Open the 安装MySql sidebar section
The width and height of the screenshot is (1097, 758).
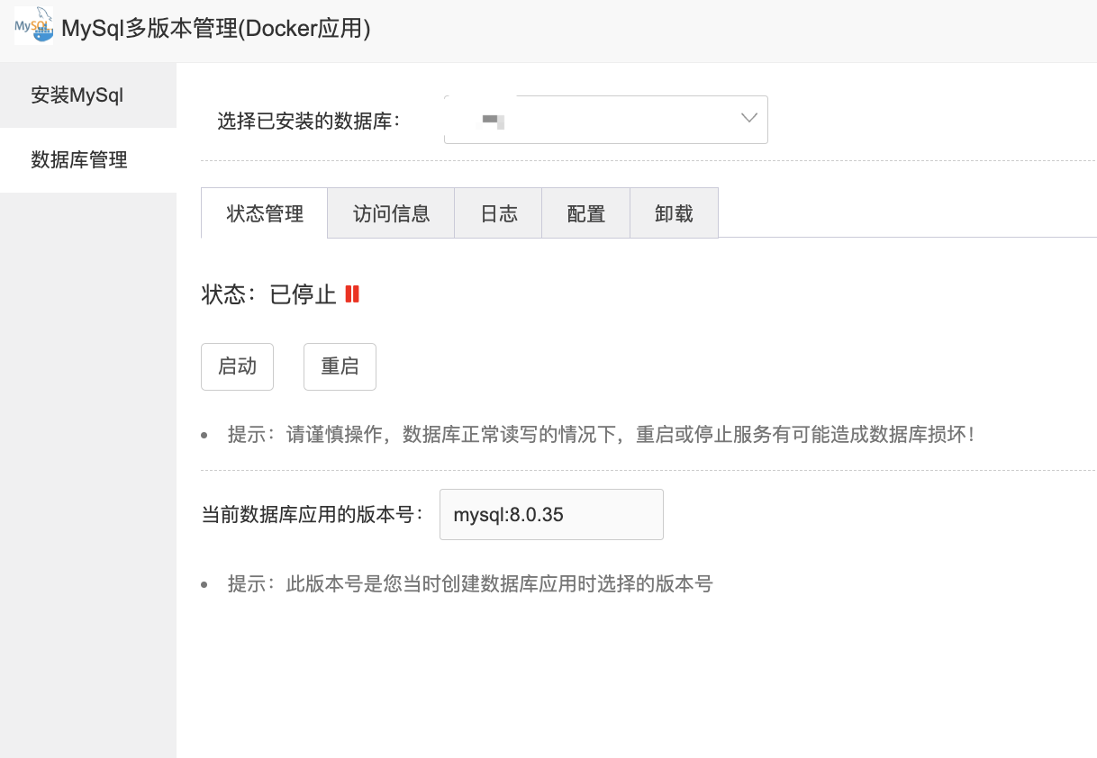(88, 95)
